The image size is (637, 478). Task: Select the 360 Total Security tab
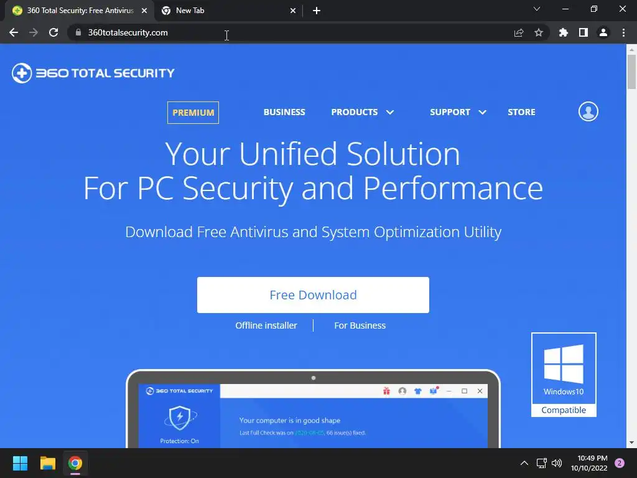tap(80, 11)
